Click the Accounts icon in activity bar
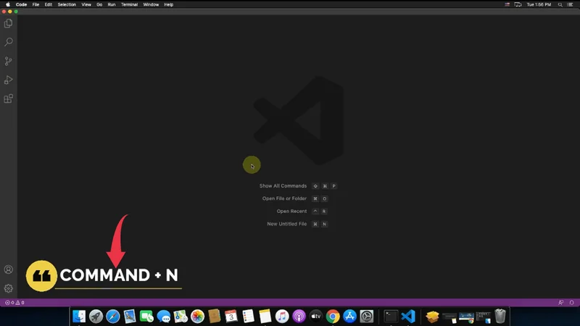The image size is (580, 326). tap(9, 269)
